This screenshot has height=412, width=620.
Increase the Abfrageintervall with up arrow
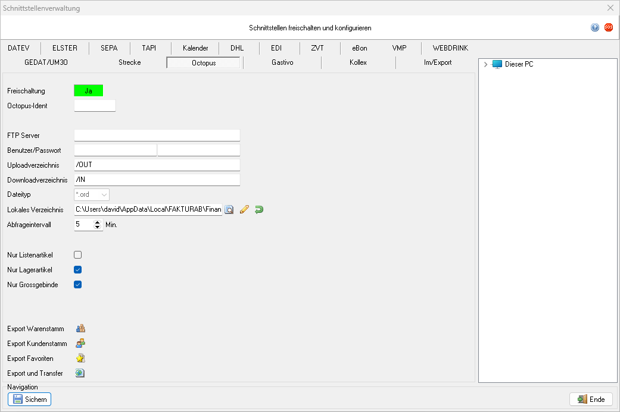98,222
